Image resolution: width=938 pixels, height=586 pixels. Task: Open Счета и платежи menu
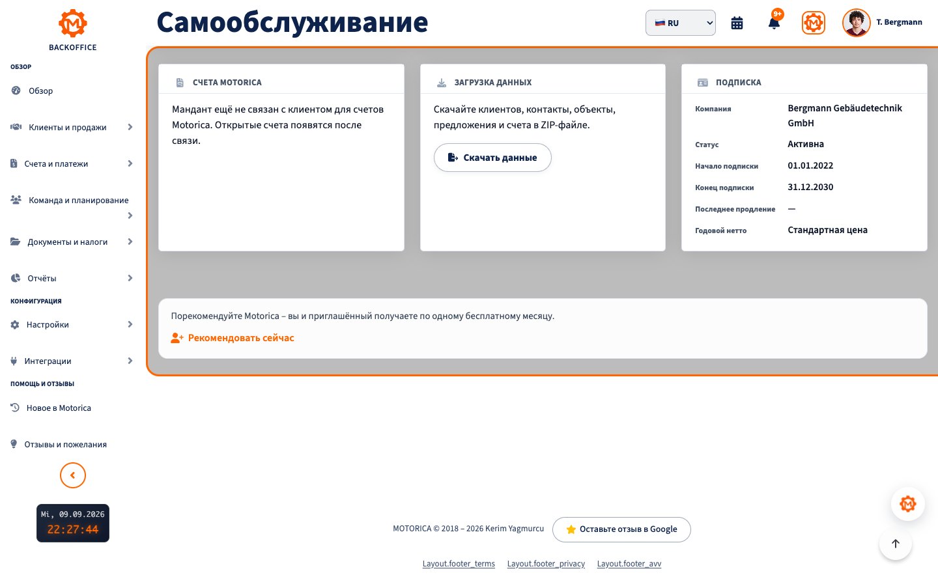pos(56,164)
